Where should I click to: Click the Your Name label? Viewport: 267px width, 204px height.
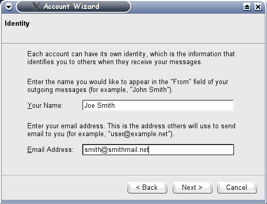coord(45,105)
